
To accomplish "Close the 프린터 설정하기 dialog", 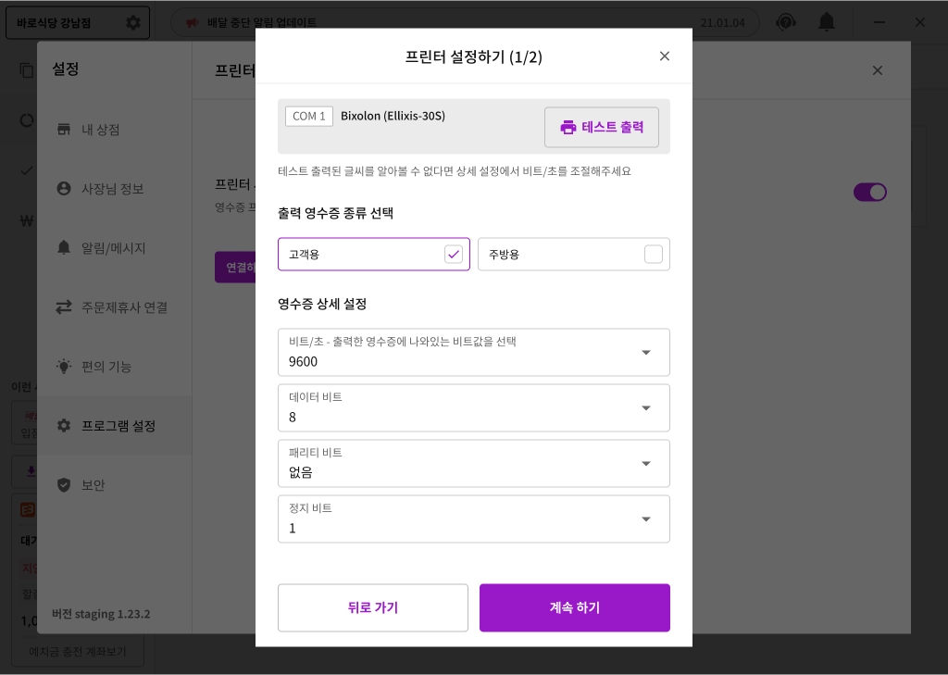I will [x=664, y=56].
